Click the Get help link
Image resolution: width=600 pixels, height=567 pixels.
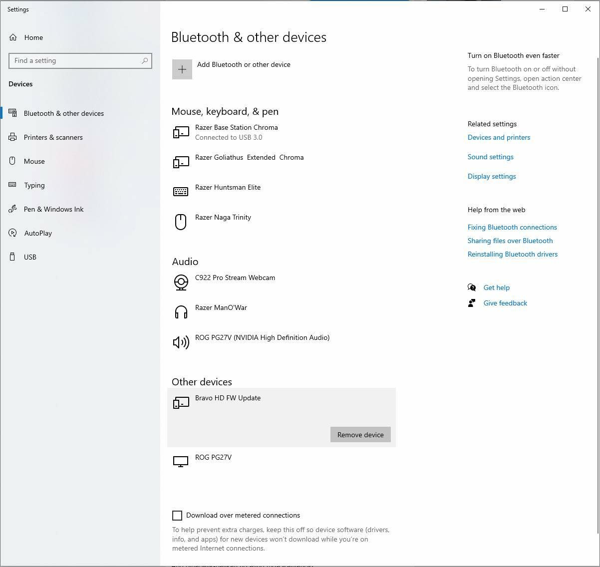tap(497, 287)
